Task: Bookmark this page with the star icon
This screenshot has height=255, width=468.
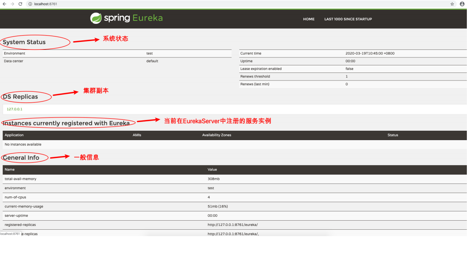Action: (452, 4)
